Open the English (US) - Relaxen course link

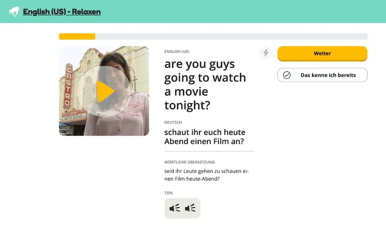pos(62,12)
